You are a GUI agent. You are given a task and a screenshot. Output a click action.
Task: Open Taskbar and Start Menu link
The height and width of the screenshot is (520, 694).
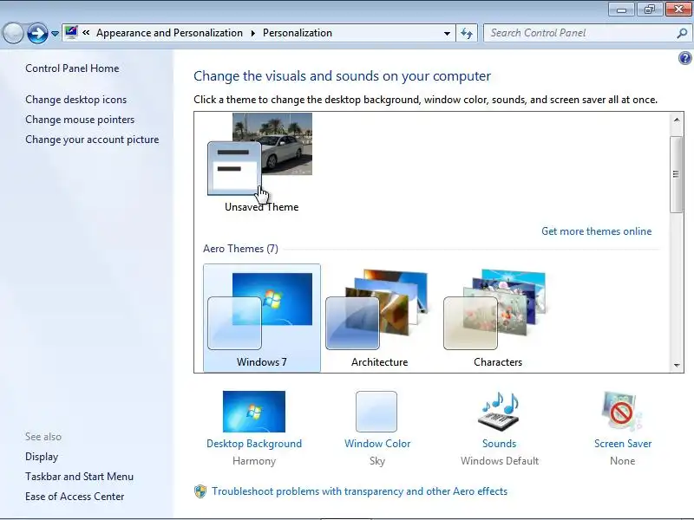click(79, 477)
